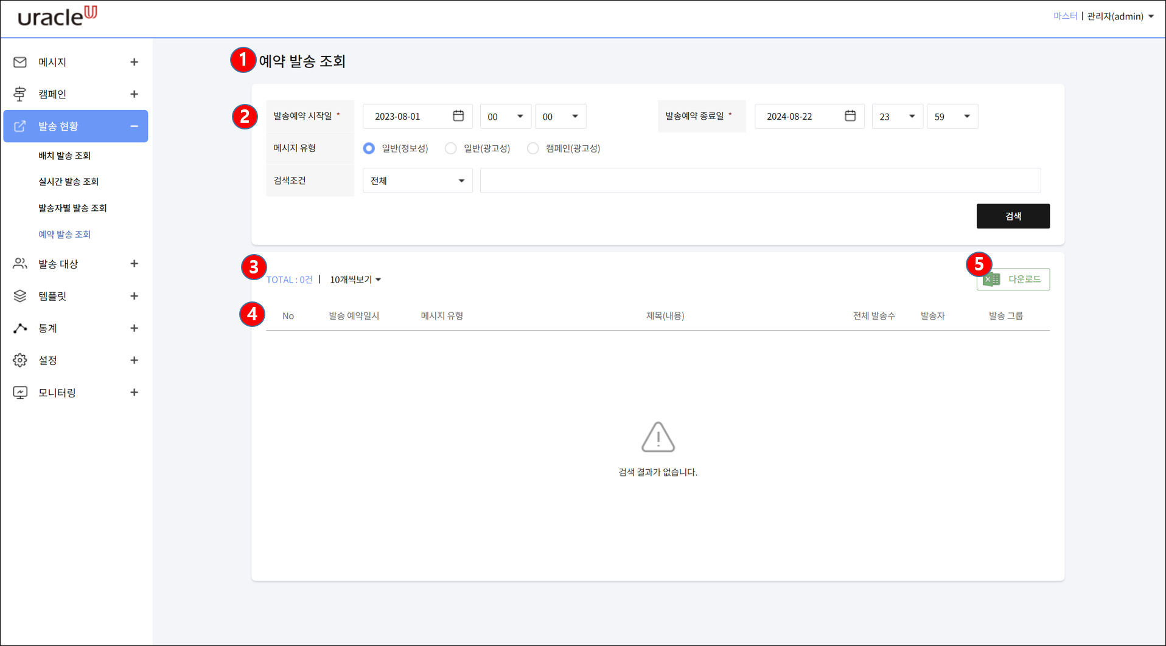The image size is (1166, 646).
Task: Open start minute dropdown showing 00
Action: pos(560,116)
